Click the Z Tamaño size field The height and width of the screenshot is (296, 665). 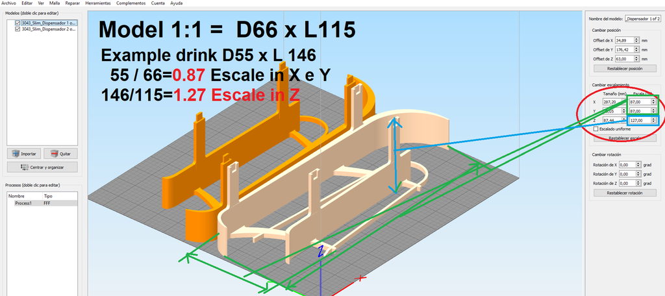click(x=612, y=121)
